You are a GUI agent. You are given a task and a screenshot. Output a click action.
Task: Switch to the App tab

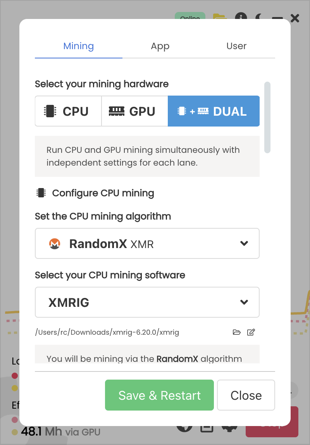[x=160, y=46]
